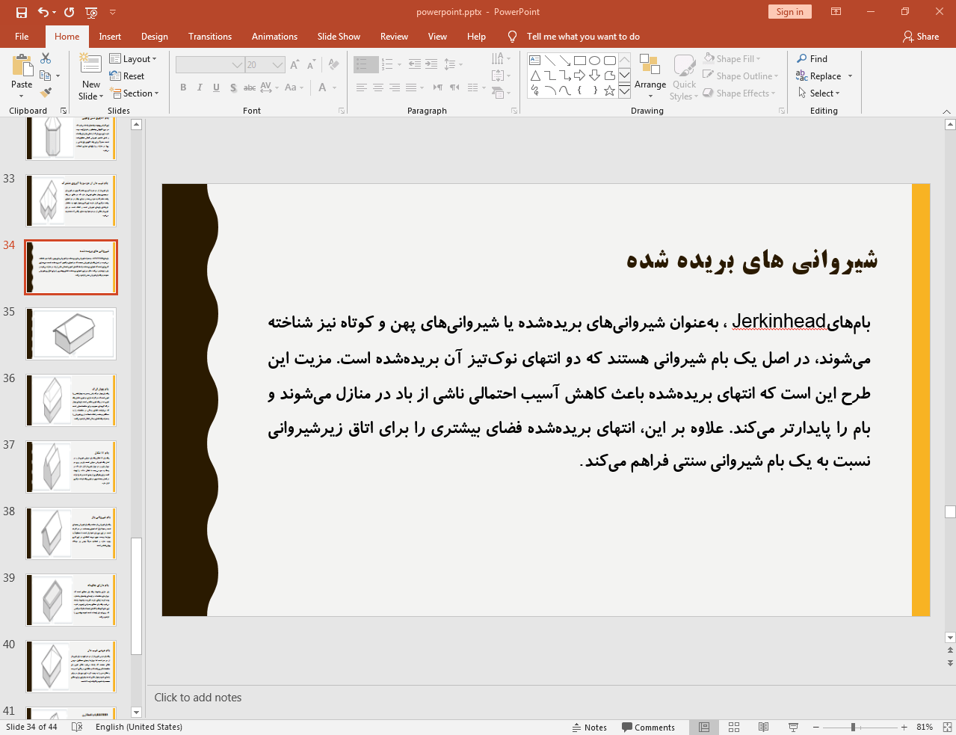Switch to the Insert tab
The image size is (956, 735).
(110, 37)
